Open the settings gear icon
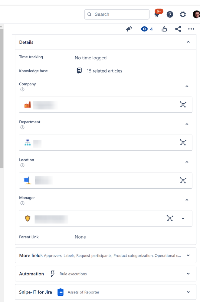 pyautogui.click(x=183, y=14)
